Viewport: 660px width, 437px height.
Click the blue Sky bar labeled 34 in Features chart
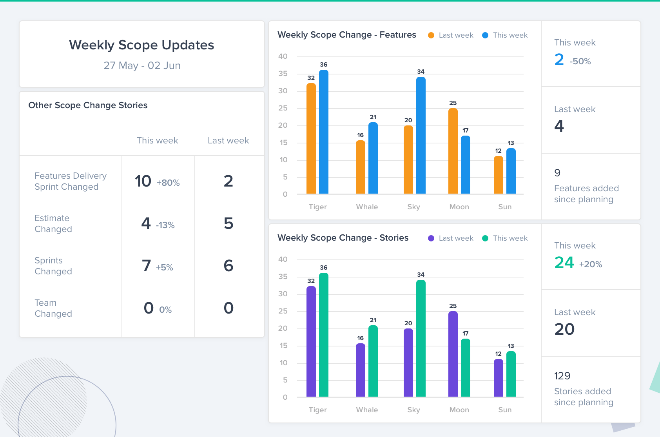coord(421,135)
